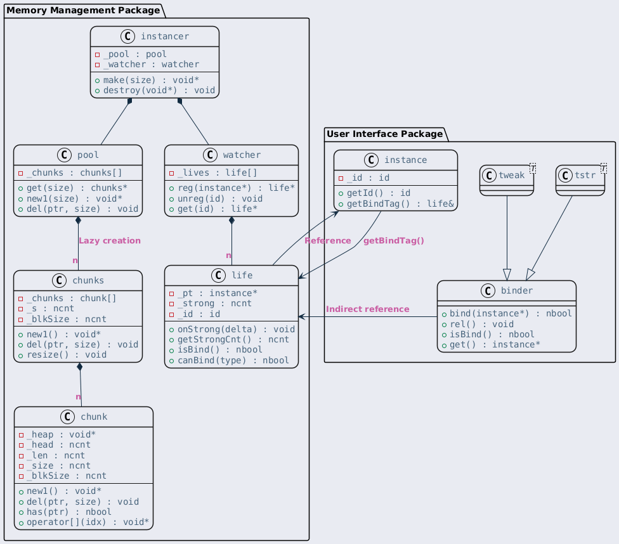
Task: Click the destroy(void*) : void method
Action: [159, 91]
